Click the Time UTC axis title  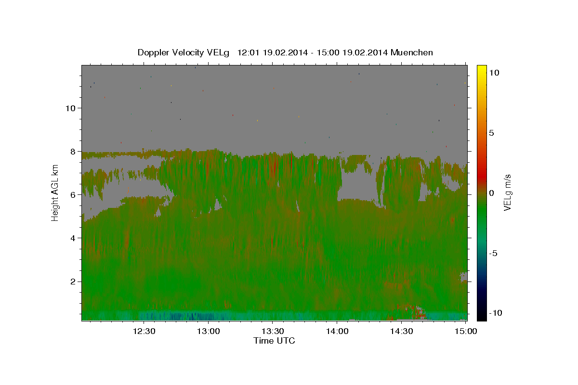[x=274, y=341]
